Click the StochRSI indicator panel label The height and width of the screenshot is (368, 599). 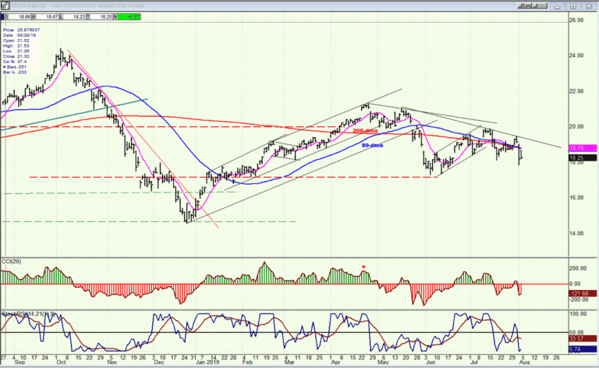point(29,313)
